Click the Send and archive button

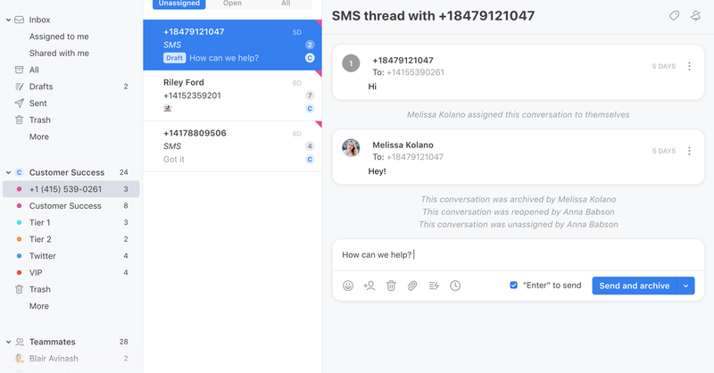click(x=635, y=286)
